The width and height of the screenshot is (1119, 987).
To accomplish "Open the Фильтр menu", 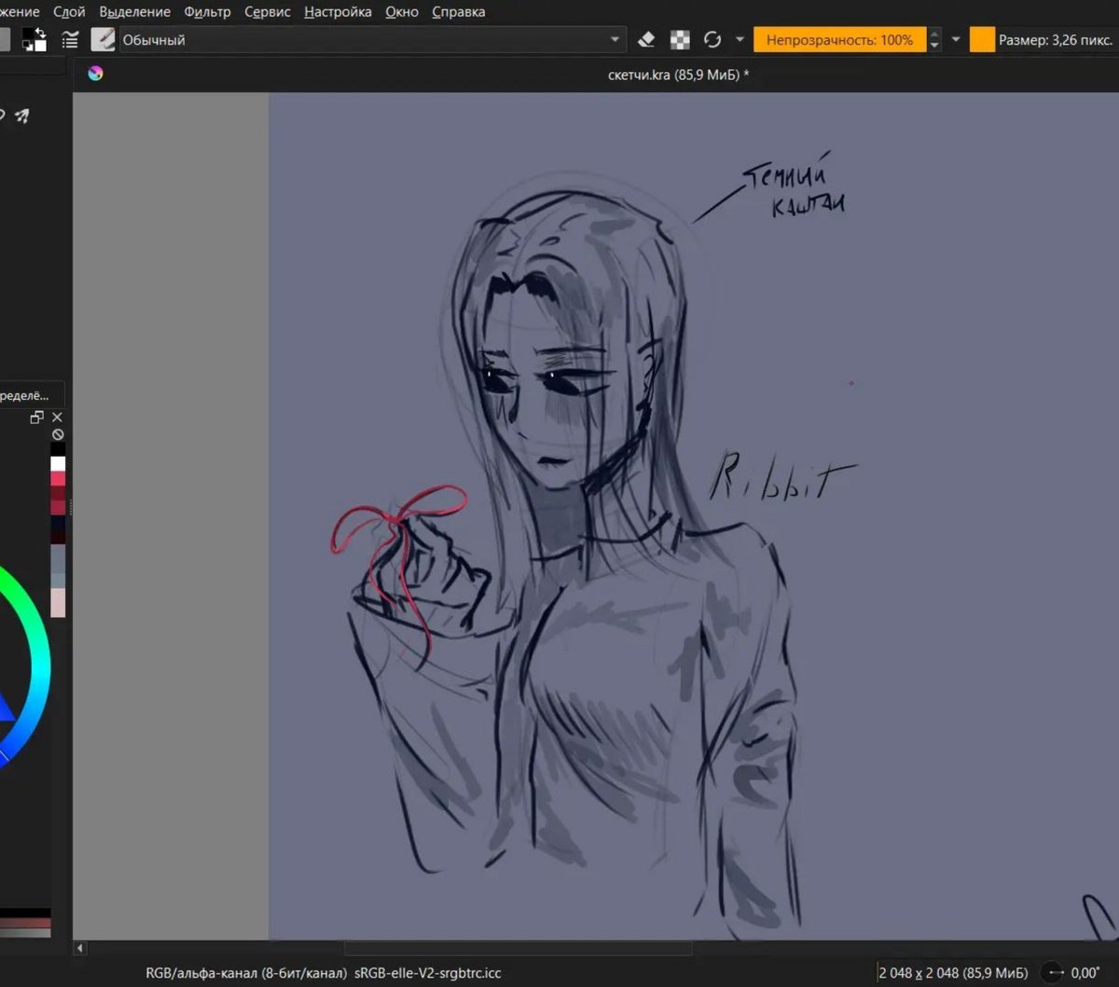I will (x=207, y=12).
